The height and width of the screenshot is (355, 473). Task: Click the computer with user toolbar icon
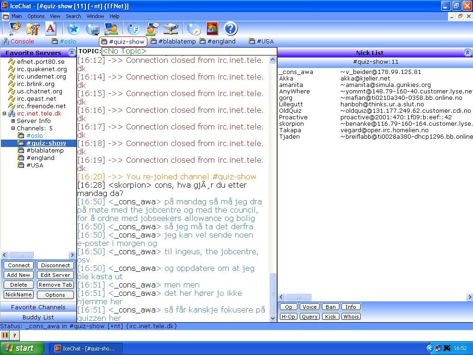[111, 29]
